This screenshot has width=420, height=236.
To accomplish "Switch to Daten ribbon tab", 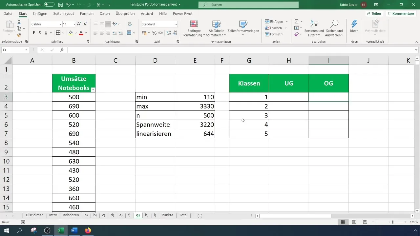I will (105, 13).
